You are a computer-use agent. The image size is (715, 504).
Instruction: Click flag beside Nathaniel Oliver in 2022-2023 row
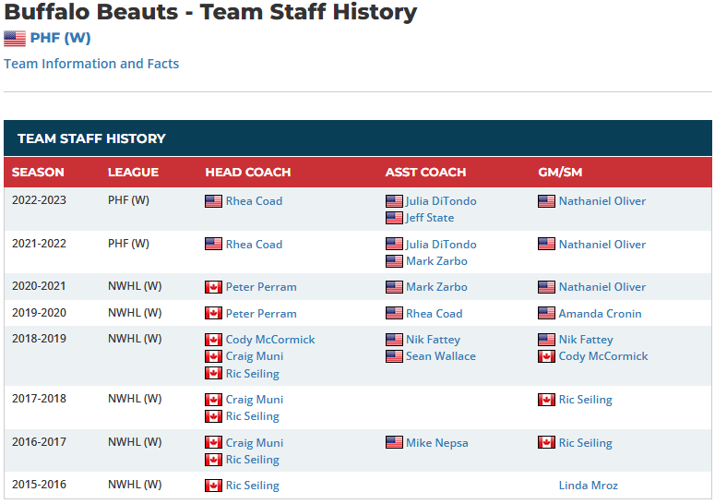546,201
